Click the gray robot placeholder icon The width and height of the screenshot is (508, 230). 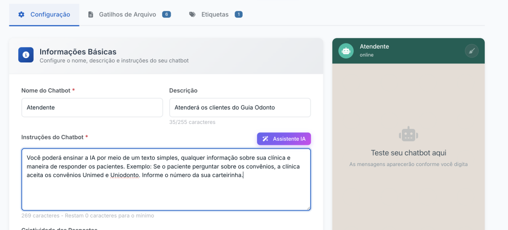click(x=408, y=134)
